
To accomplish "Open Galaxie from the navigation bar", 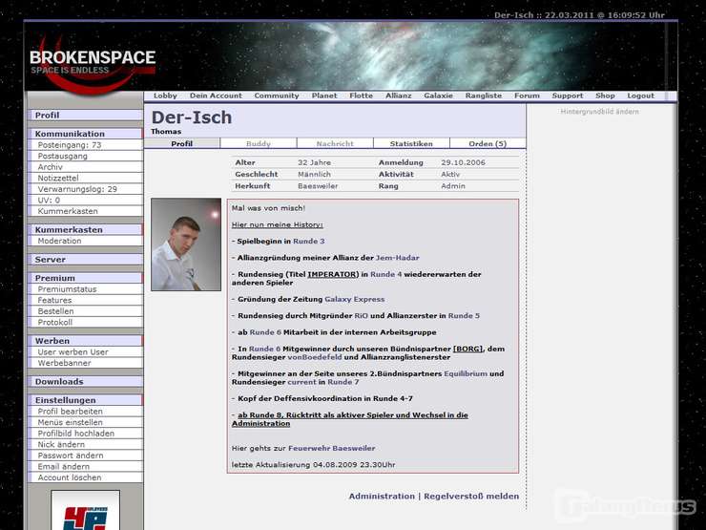I will point(438,95).
